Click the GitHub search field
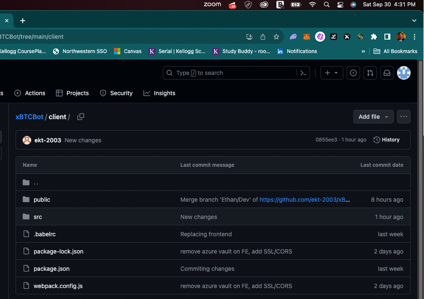The image size is (424, 299). (x=230, y=73)
